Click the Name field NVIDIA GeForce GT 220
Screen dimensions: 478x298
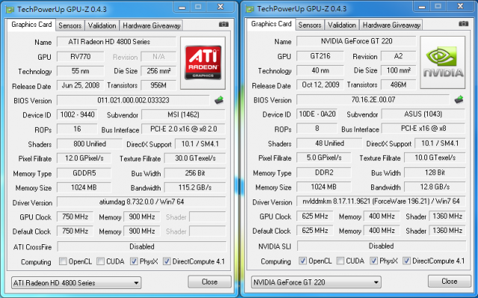[356, 41]
